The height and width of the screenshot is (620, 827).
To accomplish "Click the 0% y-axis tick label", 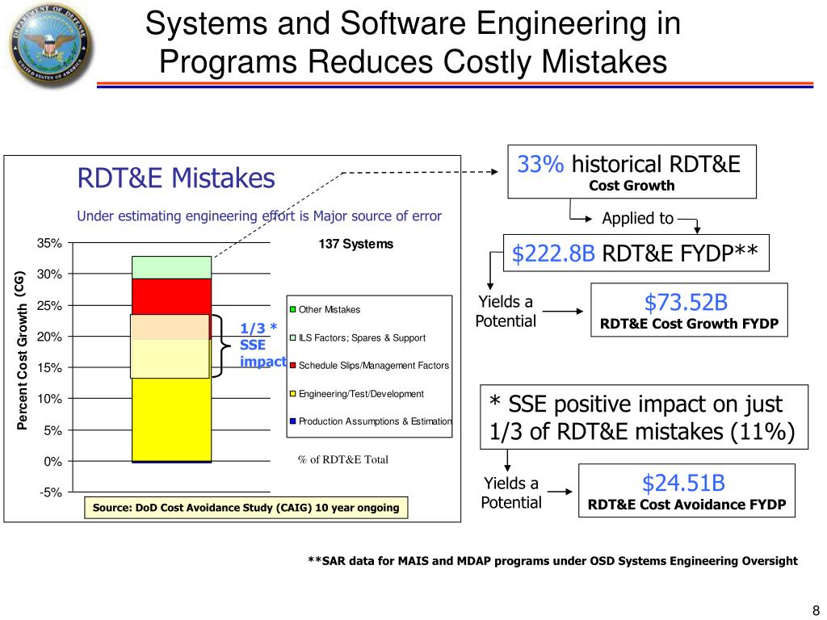I will pyautogui.click(x=52, y=462).
